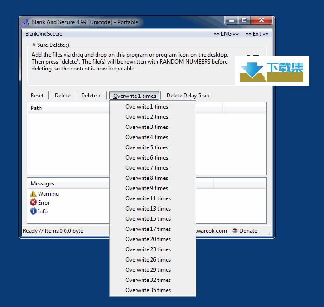Click the BlankAndSecure menu label
The image size is (324, 307).
44,34
